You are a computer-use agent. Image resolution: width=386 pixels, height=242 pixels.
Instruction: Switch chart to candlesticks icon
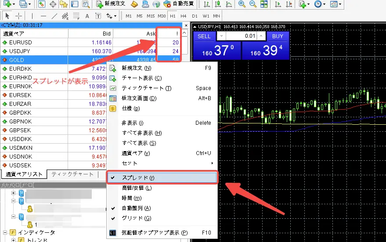pos(218,4)
